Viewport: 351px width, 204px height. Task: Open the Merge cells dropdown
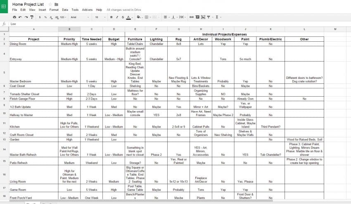[156, 17]
